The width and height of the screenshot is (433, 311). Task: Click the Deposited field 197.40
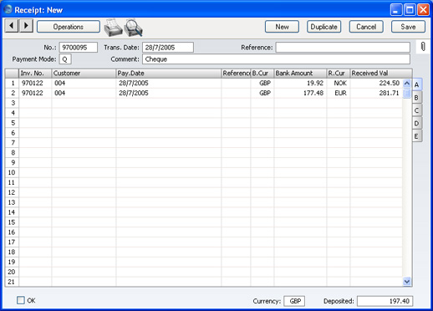(385, 301)
